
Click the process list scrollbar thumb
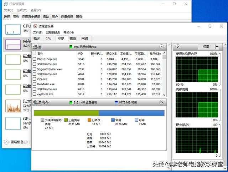pos(164,57)
